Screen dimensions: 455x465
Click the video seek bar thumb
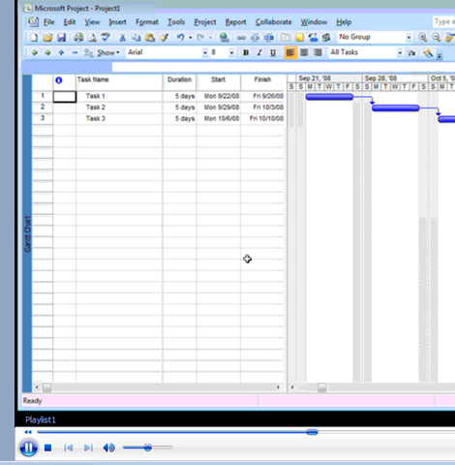click(x=312, y=432)
